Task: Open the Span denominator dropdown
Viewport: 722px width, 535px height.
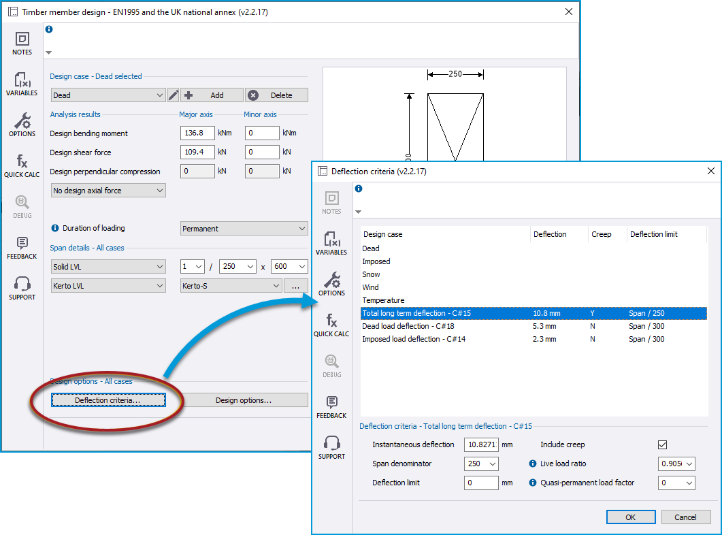Action: coord(481,464)
